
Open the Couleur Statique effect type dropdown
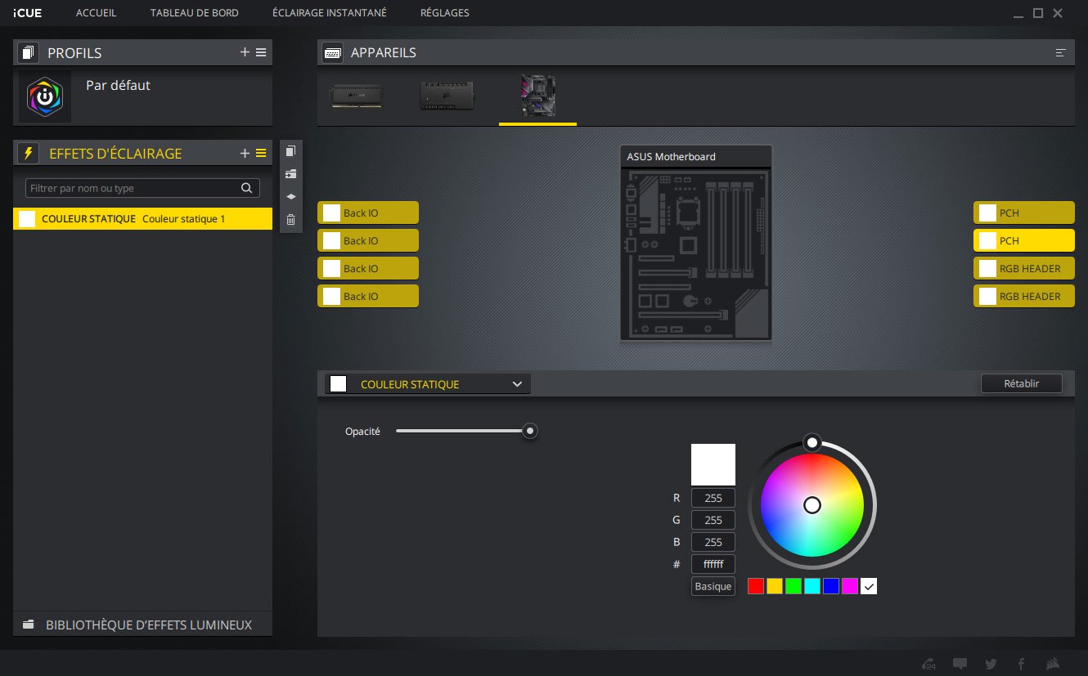click(x=428, y=384)
